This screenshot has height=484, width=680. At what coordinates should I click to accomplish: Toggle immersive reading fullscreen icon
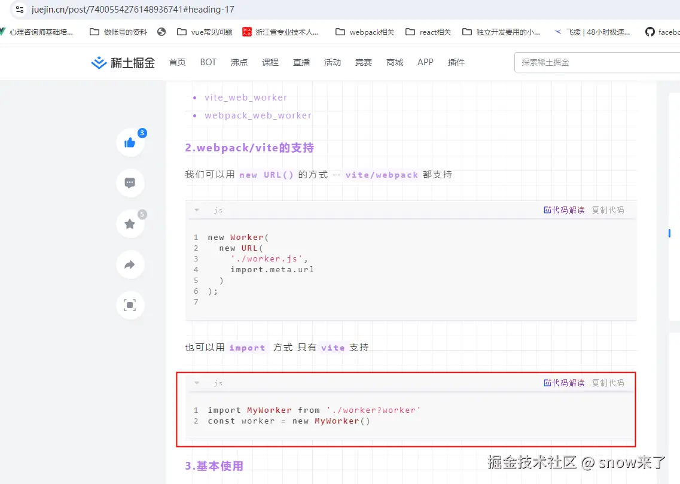coord(130,305)
